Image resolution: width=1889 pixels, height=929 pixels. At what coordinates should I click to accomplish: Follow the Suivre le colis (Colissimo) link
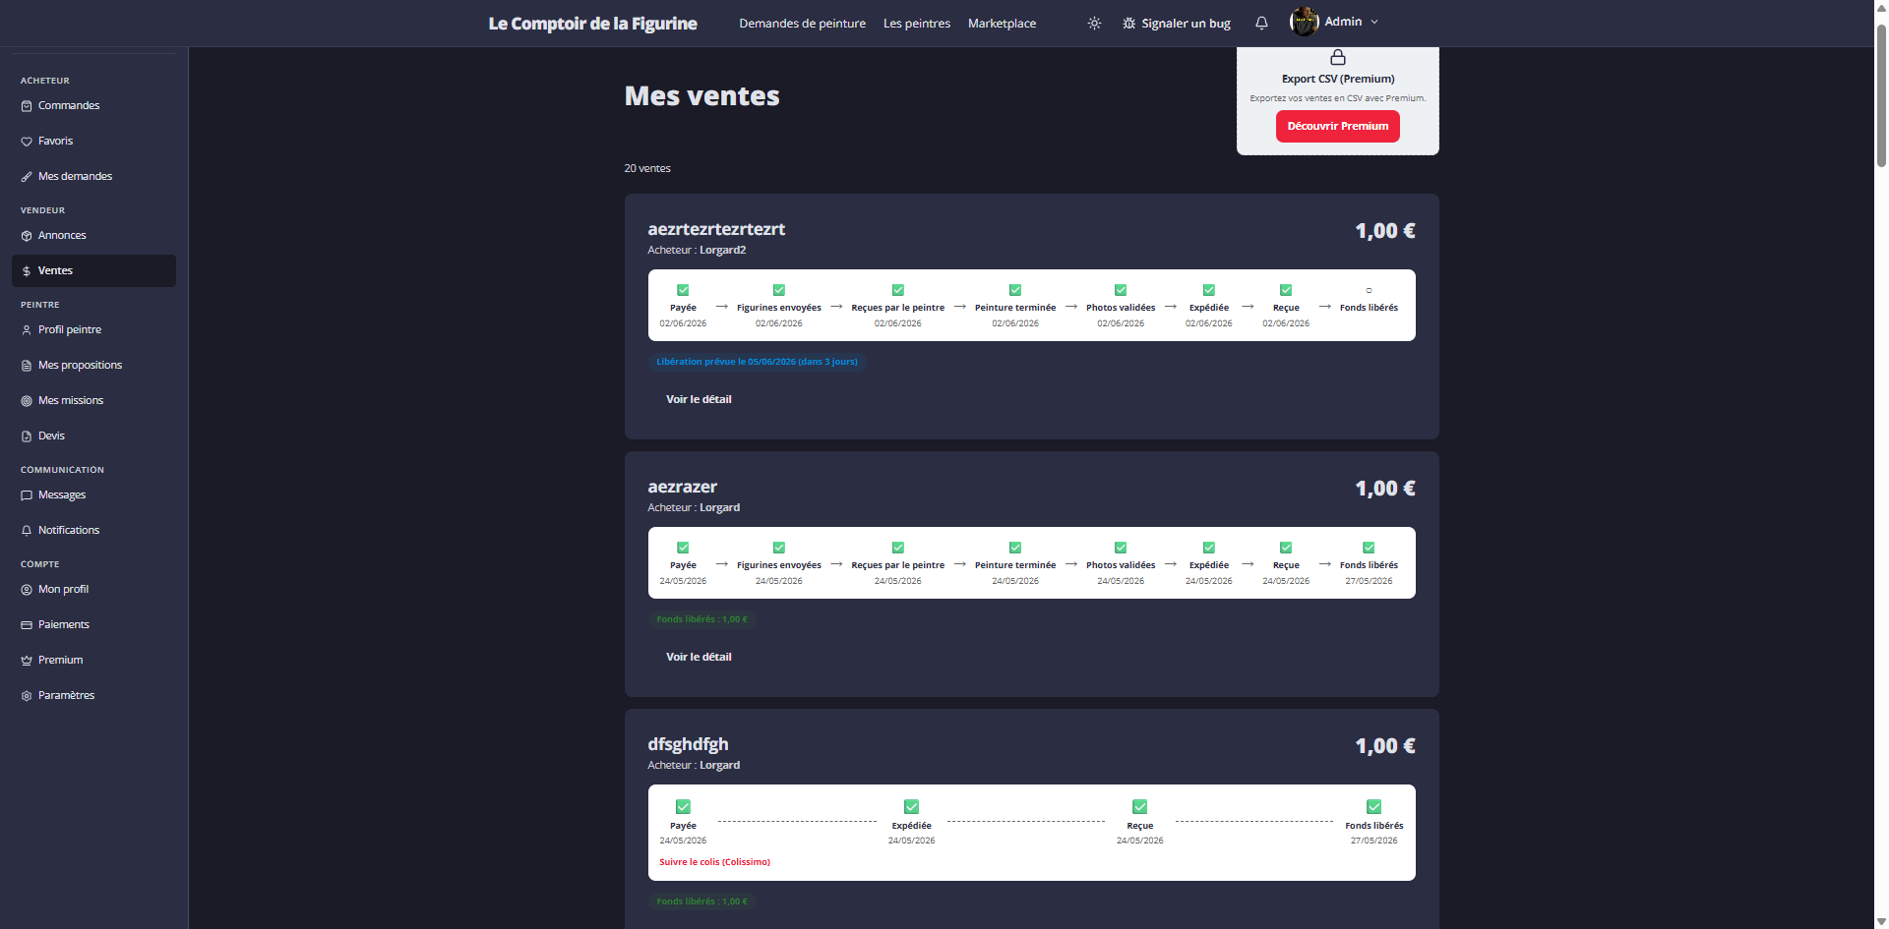point(714,862)
